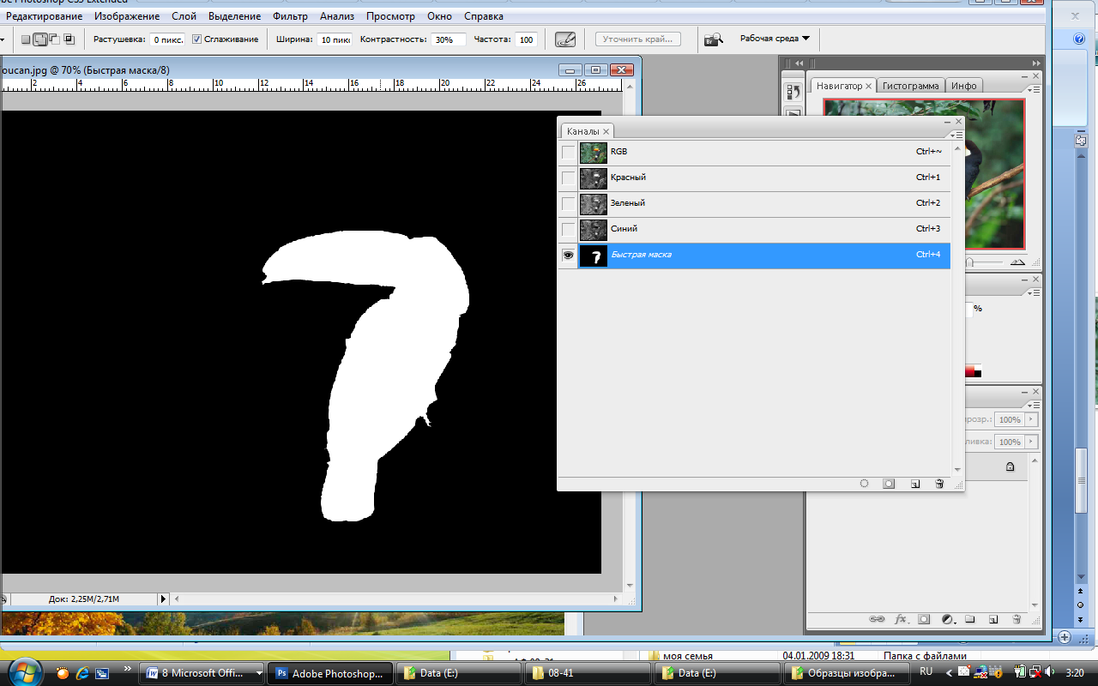Delete current channel with the trash icon
The width and height of the screenshot is (1098, 686).
939,484
